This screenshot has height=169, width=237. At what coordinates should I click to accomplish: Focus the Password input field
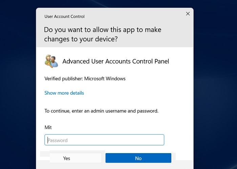tap(104, 140)
